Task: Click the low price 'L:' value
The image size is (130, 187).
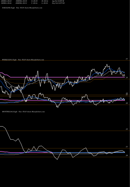Action: [45, 3]
